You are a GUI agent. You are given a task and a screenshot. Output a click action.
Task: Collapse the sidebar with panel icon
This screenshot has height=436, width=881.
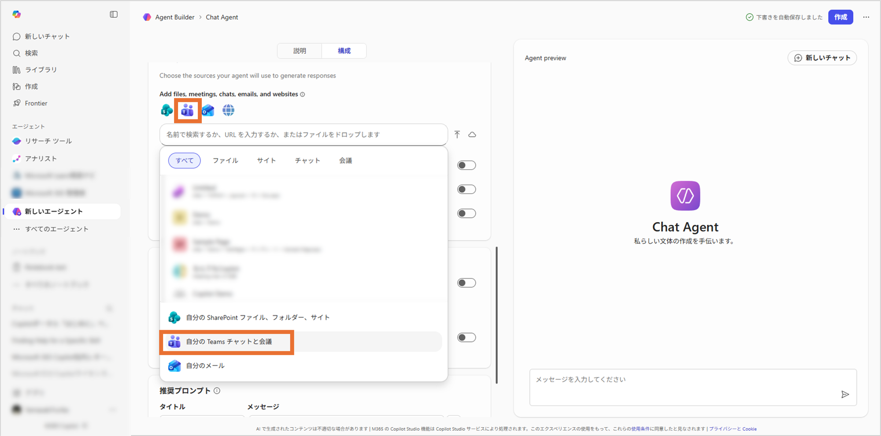coord(114,15)
